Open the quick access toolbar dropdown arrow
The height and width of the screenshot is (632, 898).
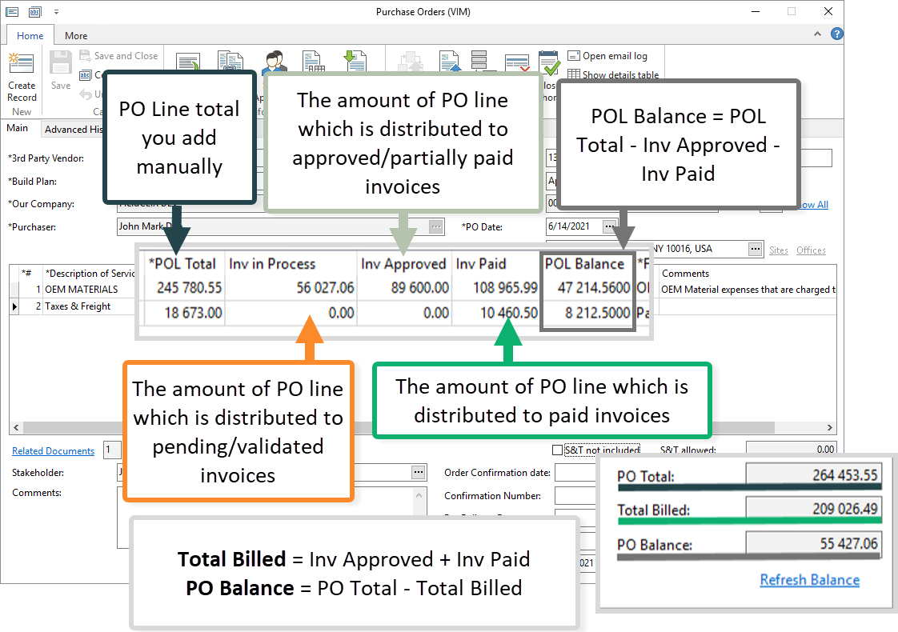point(56,11)
